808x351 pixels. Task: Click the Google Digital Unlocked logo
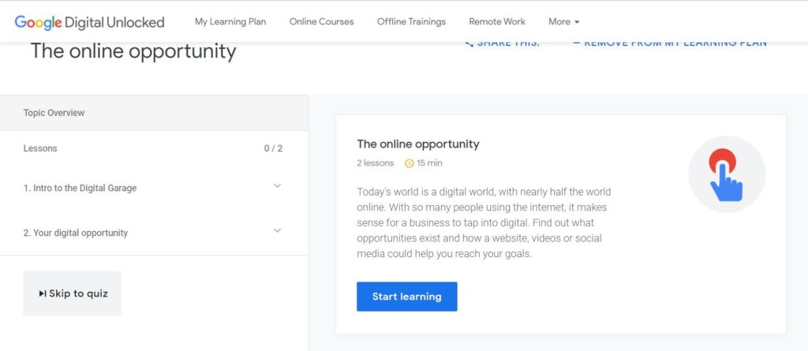(90, 22)
